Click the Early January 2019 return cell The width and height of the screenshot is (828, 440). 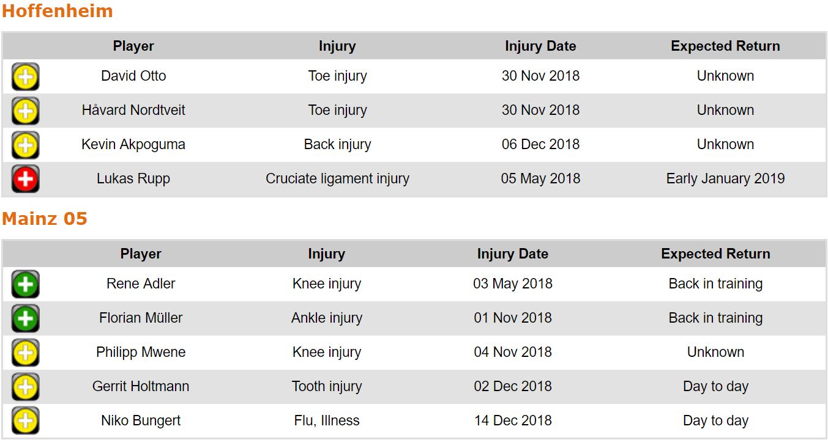pos(725,179)
